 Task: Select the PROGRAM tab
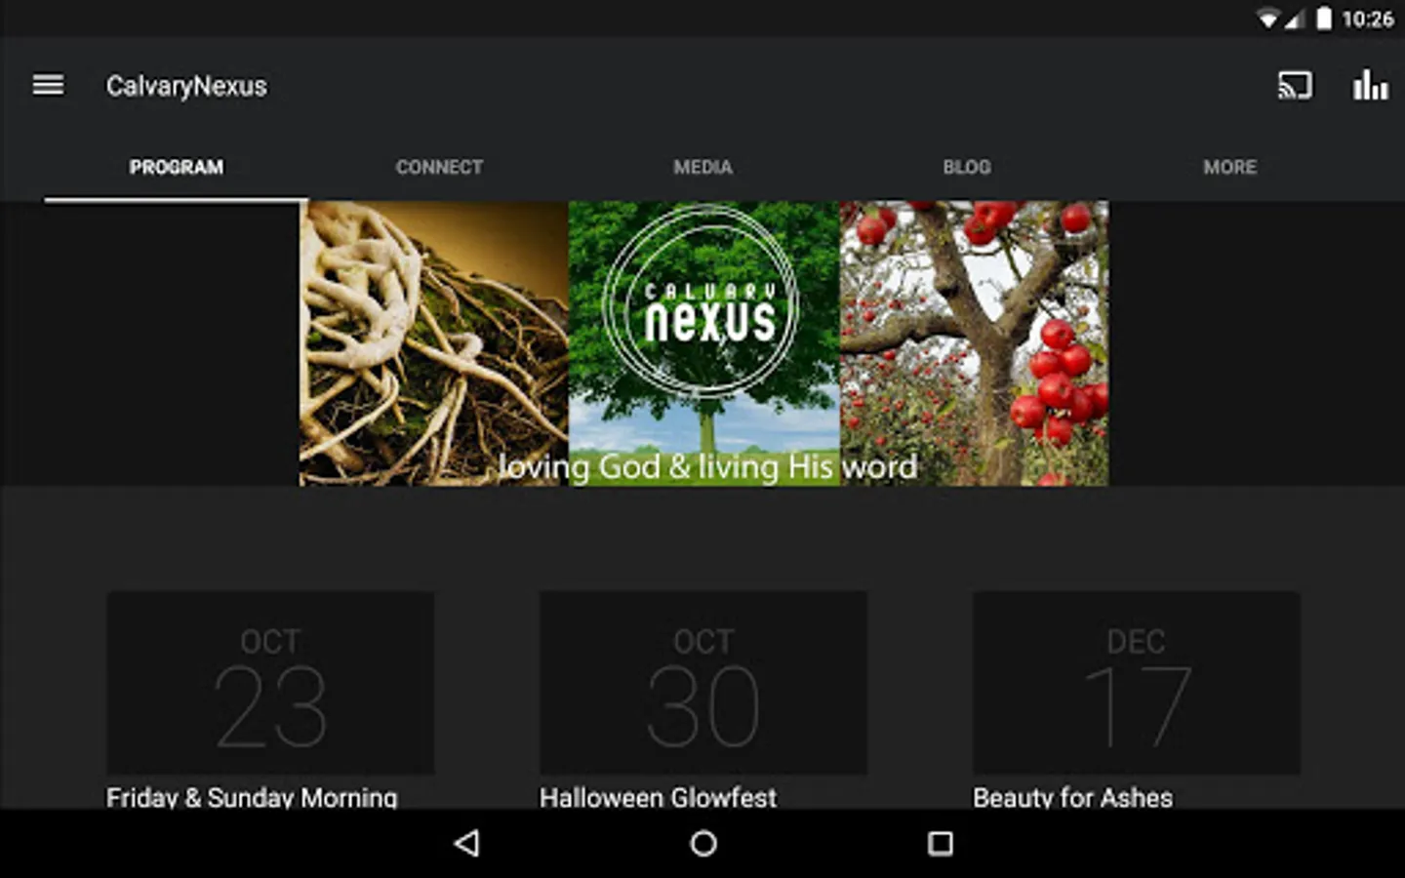point(177,167)
